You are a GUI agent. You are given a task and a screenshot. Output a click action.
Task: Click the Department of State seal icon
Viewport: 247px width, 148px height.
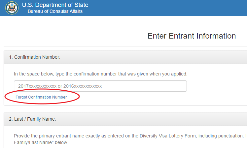tap(12, 8)
